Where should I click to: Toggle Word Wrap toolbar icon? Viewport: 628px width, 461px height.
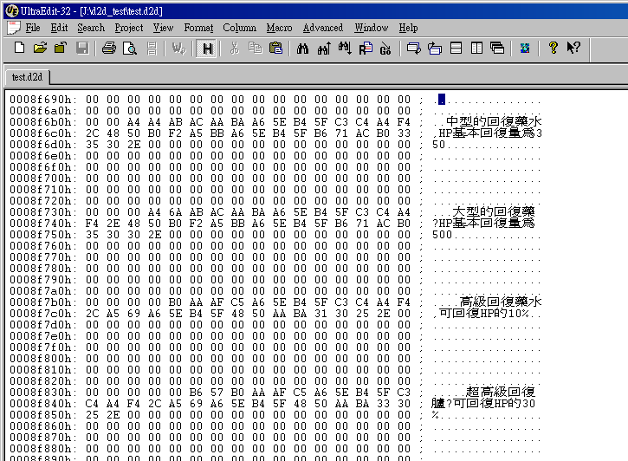178,48
